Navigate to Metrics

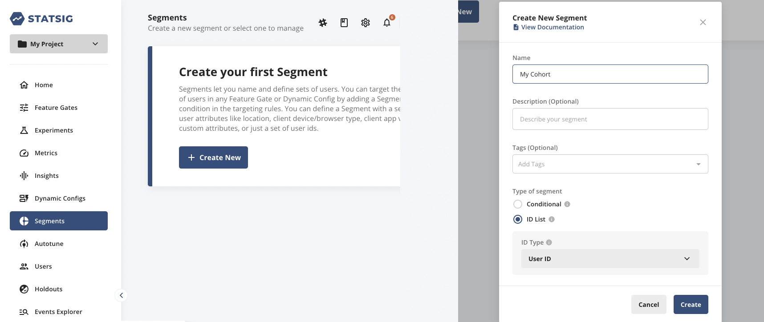[59, 153]
